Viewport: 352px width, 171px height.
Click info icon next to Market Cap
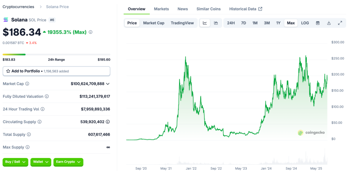pos(27,84)
